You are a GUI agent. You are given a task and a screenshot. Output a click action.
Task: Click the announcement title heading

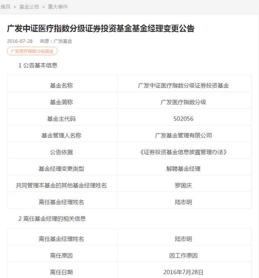(x=101, y=29)
